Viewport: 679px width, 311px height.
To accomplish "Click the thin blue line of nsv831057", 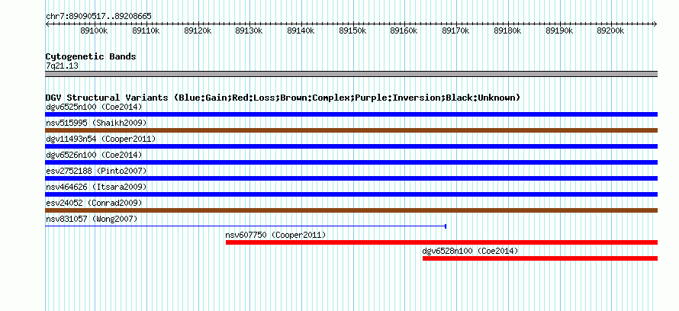I will pyautogui.click(x=246, y=226).
